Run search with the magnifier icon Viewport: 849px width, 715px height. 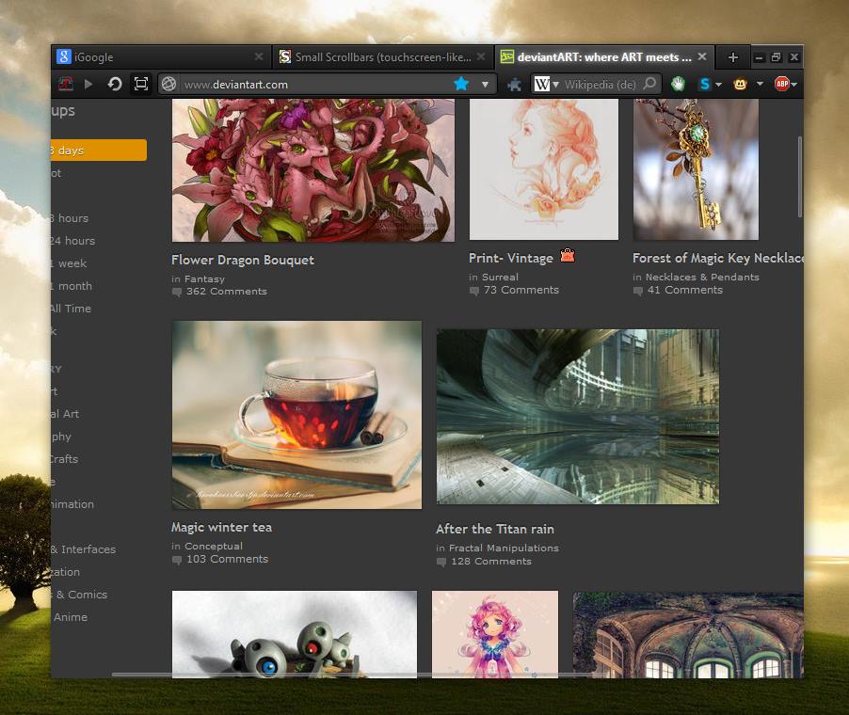pyautogui.click(x=649, y=84)
